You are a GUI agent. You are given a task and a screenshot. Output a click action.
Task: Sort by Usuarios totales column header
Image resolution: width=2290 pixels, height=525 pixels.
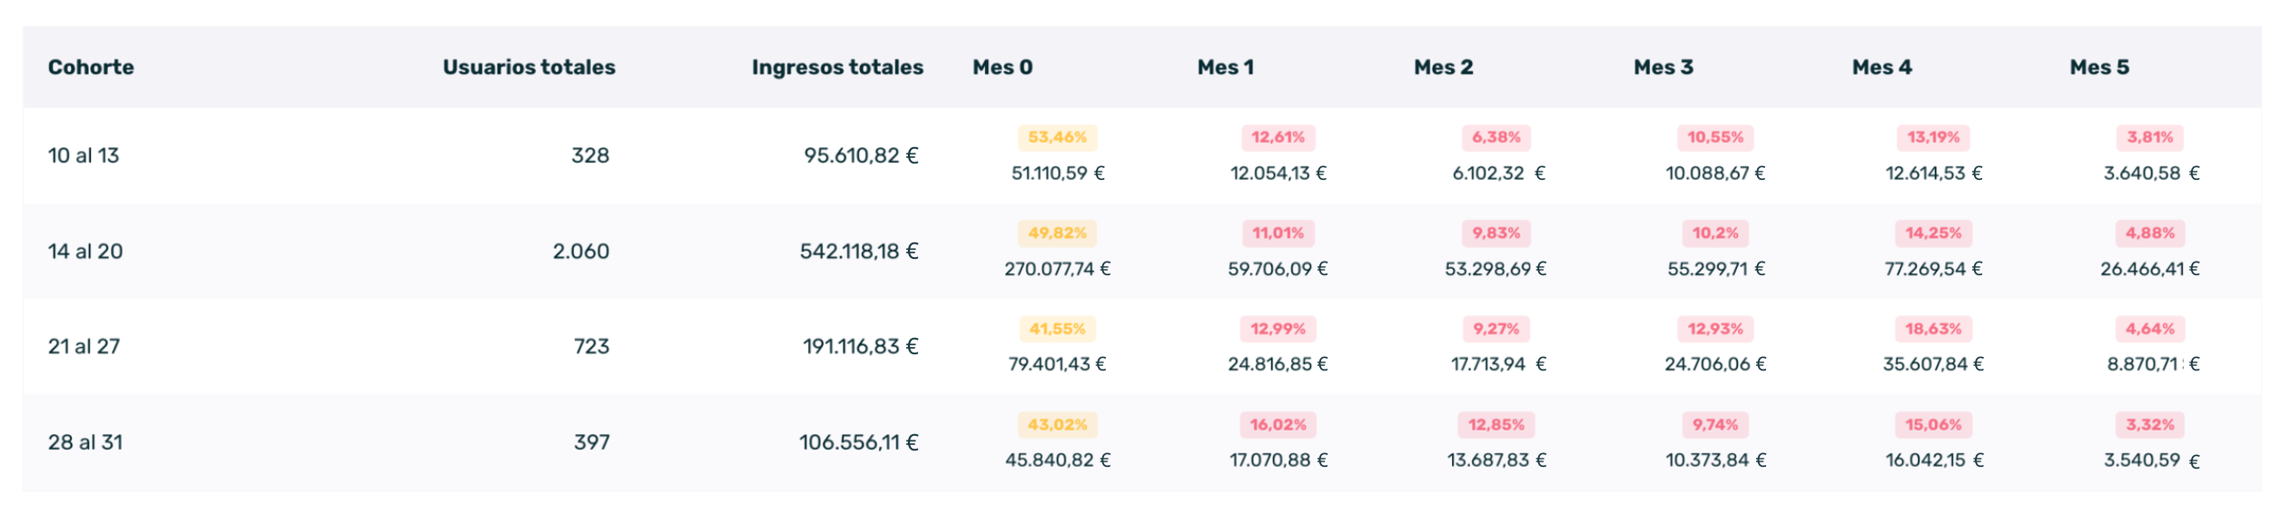(528, 67)
